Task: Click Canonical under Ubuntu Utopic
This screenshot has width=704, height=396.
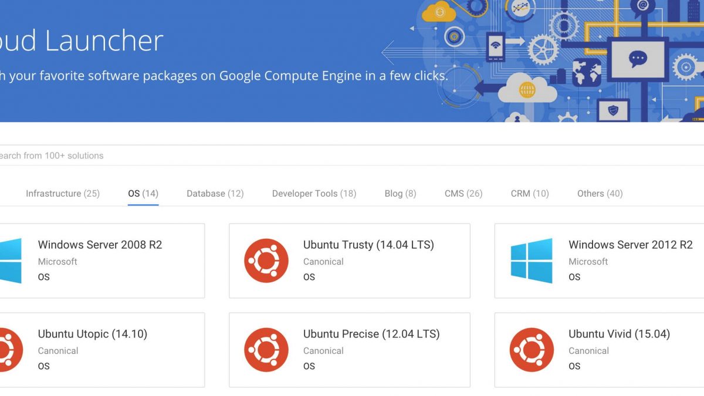Action: [58, 351]
